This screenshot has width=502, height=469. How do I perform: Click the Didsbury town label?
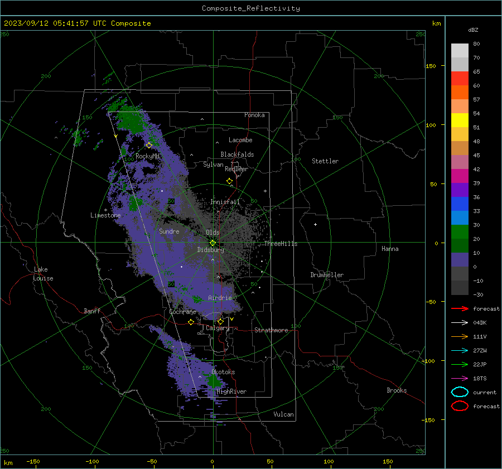tap(210, 250)
